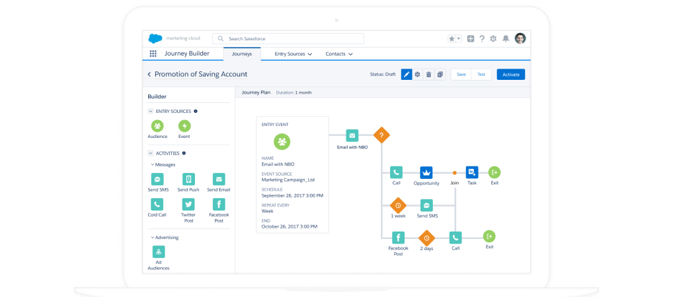Viewport: 673px width, 297px height.
Task: Pick the Twitter Post activity
Action: [x=188, y=204]
